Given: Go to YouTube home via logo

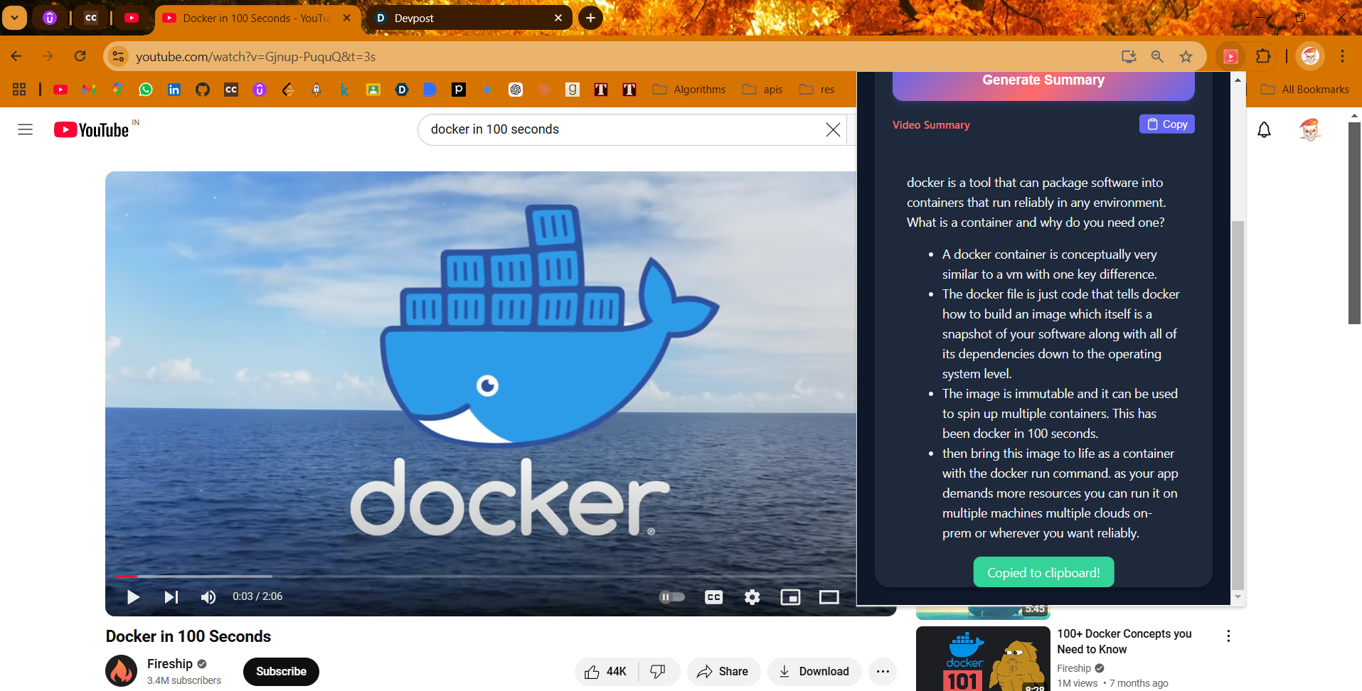Looking at the screenshot, I should click(x=92, y=129).
